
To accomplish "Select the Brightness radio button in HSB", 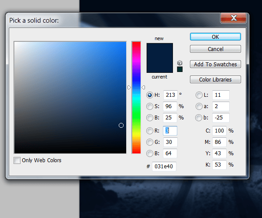I will pos(150,118).
